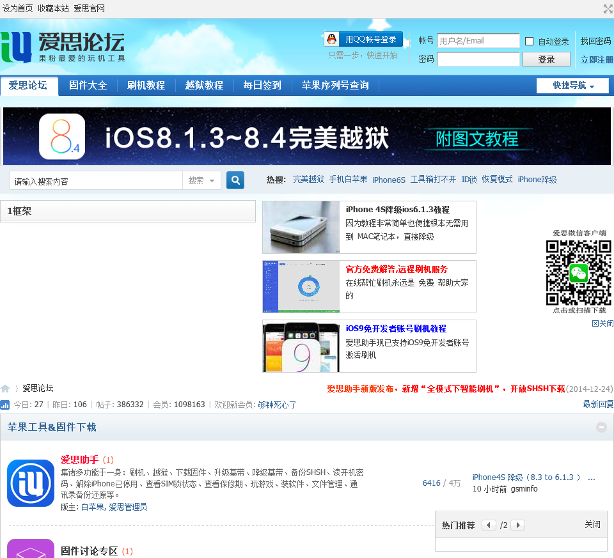
Task: Go to next 热门推荐 page arrow
Action: pyautogui.click(x=518, y=525)
